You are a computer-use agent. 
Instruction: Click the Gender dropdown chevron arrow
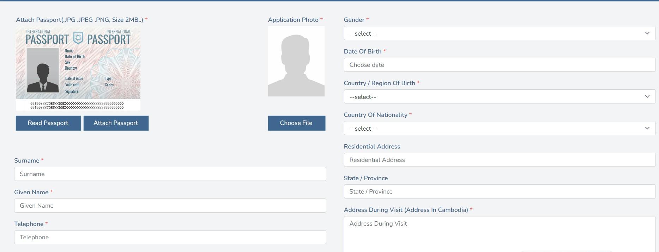click(x=647, y=33)
